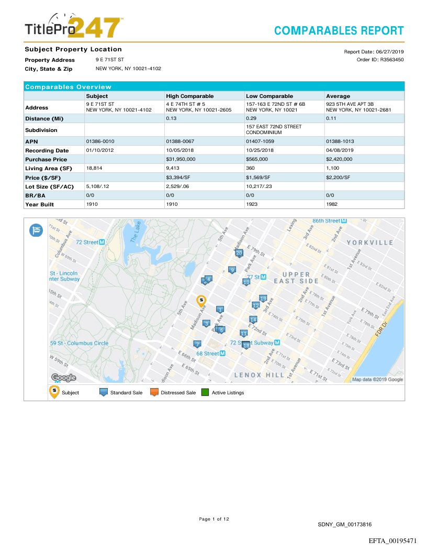Screen dimensions: 427x553
Task: Click map marker number 19
Action: point(263,298)
